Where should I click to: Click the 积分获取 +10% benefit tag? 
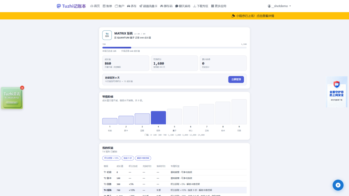[x=111, y=158]
